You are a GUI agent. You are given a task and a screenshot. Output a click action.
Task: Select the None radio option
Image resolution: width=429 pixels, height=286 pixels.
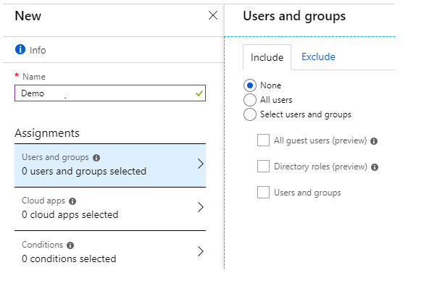pos(250,85)
